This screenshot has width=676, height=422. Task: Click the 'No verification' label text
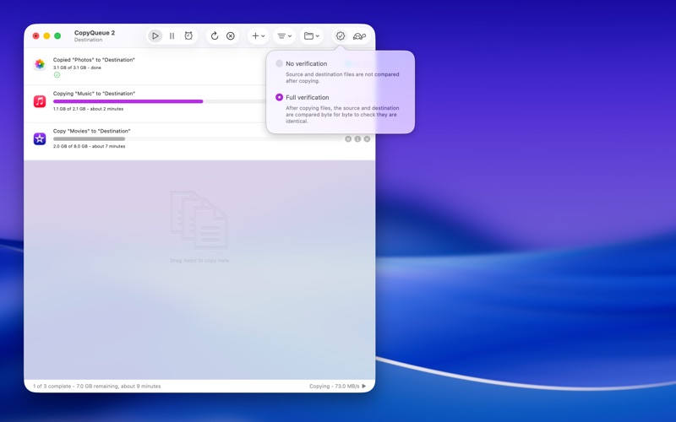(307, 64)
